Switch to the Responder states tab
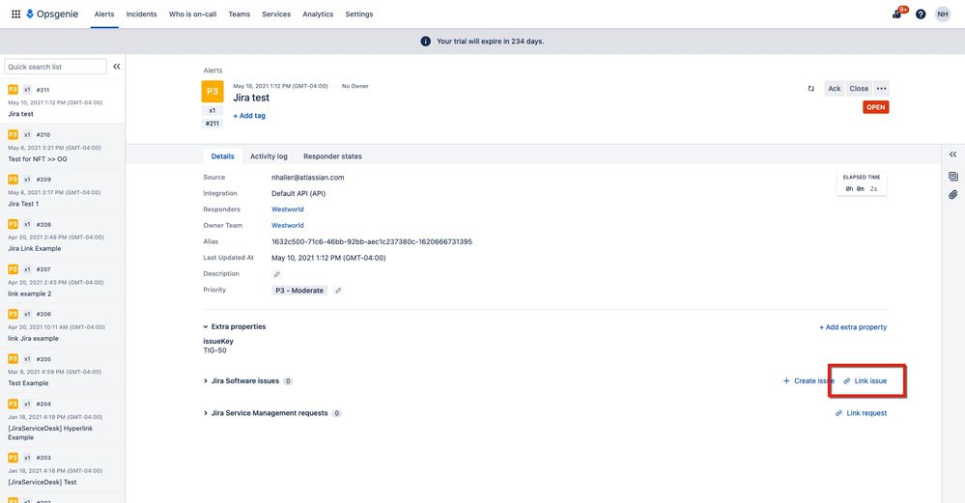 coord(332,156)
